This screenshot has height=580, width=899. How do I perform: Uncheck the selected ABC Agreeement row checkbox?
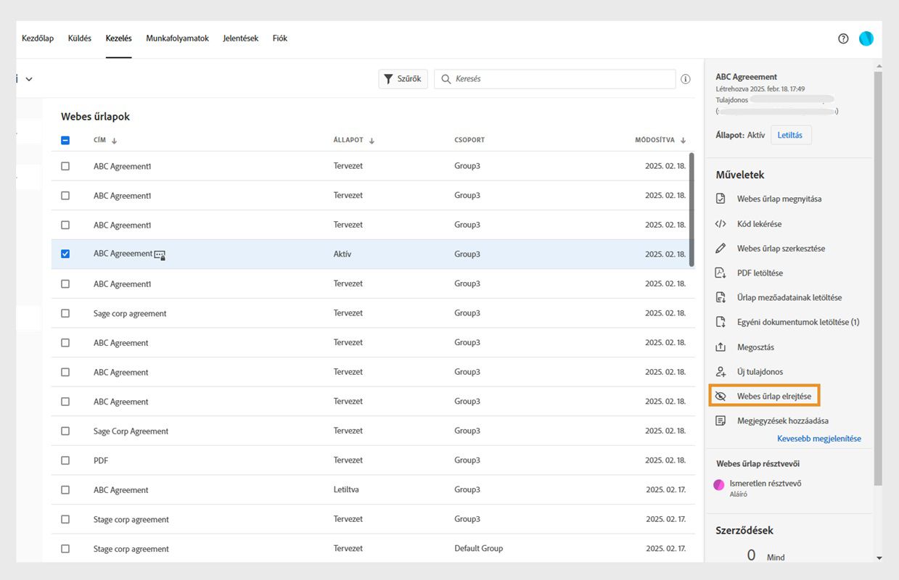point(65,254)
